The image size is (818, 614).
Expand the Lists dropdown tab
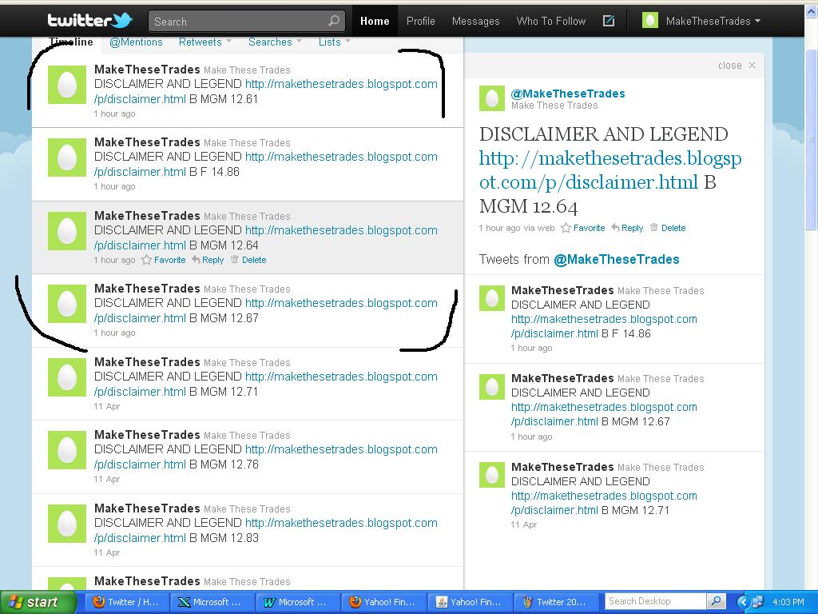[335, 42]
